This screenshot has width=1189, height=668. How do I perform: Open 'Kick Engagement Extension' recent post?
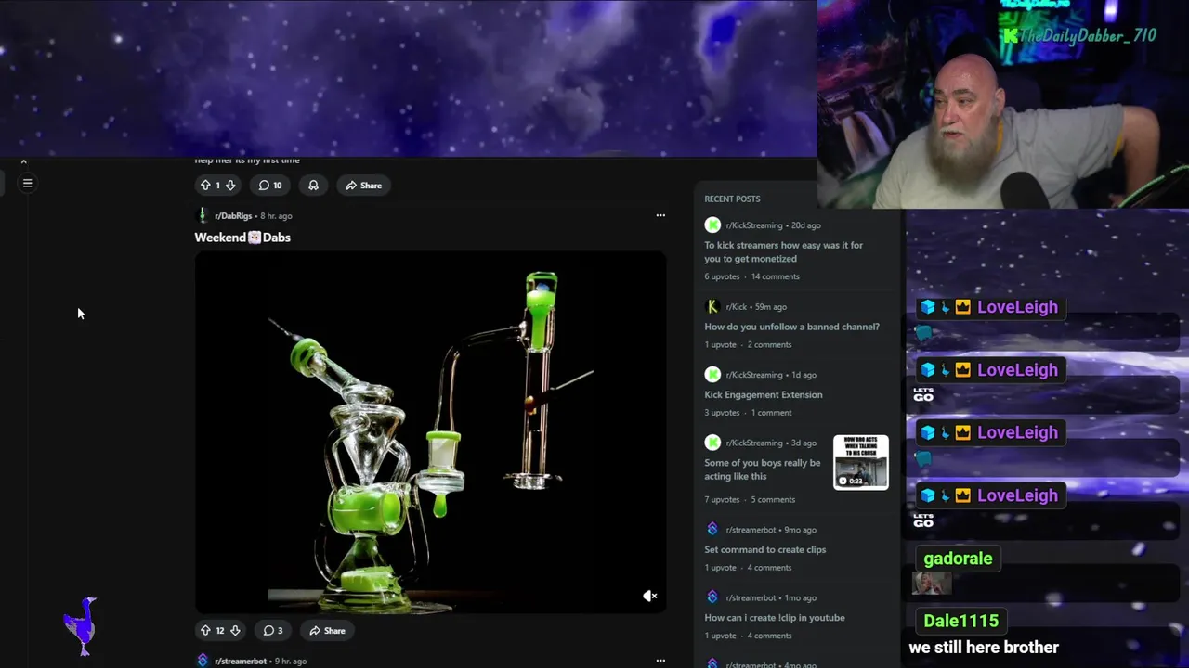click(x=763, y=395)
